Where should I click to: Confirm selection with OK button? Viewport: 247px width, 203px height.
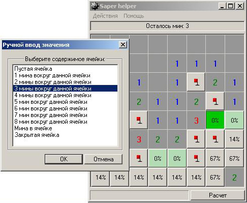tap(64, 159)
